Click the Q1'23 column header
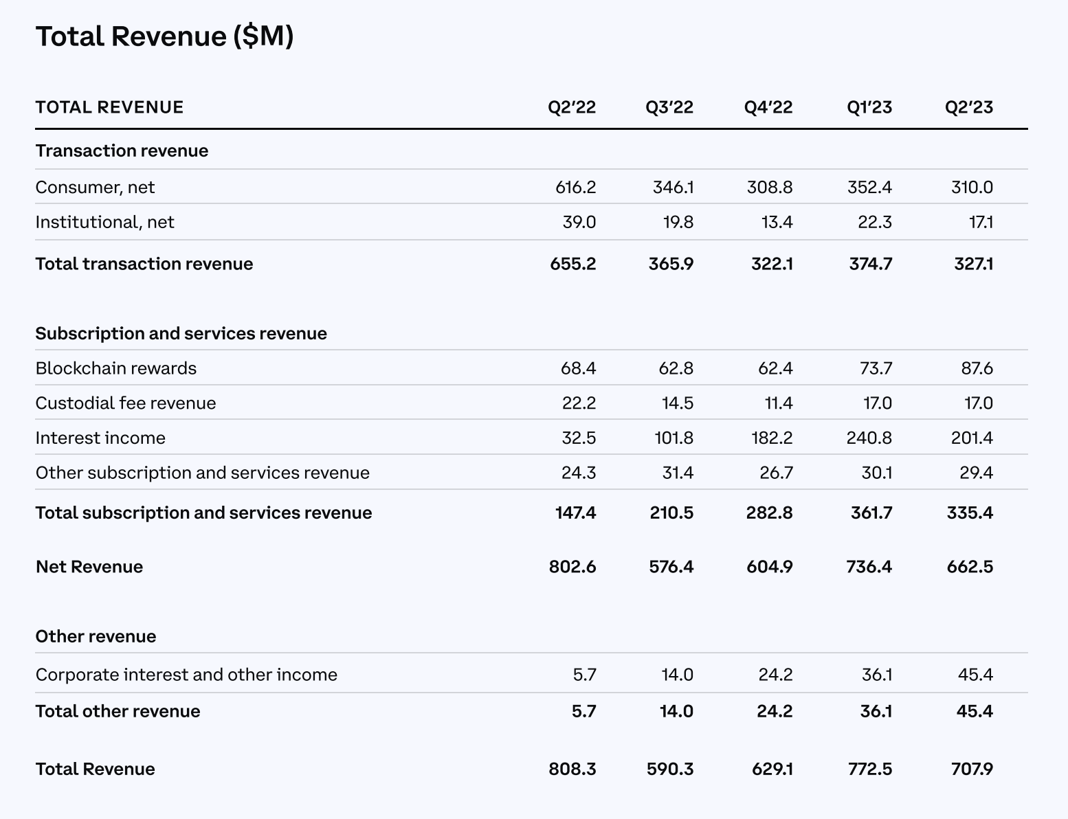Viewport: 1068px width, 819px height. coord(869,107)
